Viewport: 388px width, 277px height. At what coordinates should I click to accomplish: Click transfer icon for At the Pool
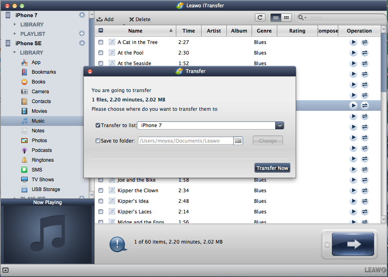[x=365, y=53]
